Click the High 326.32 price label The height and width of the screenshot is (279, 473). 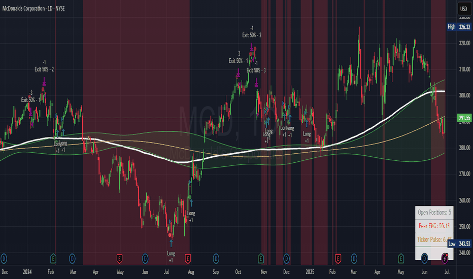click(x=459, y=27)
